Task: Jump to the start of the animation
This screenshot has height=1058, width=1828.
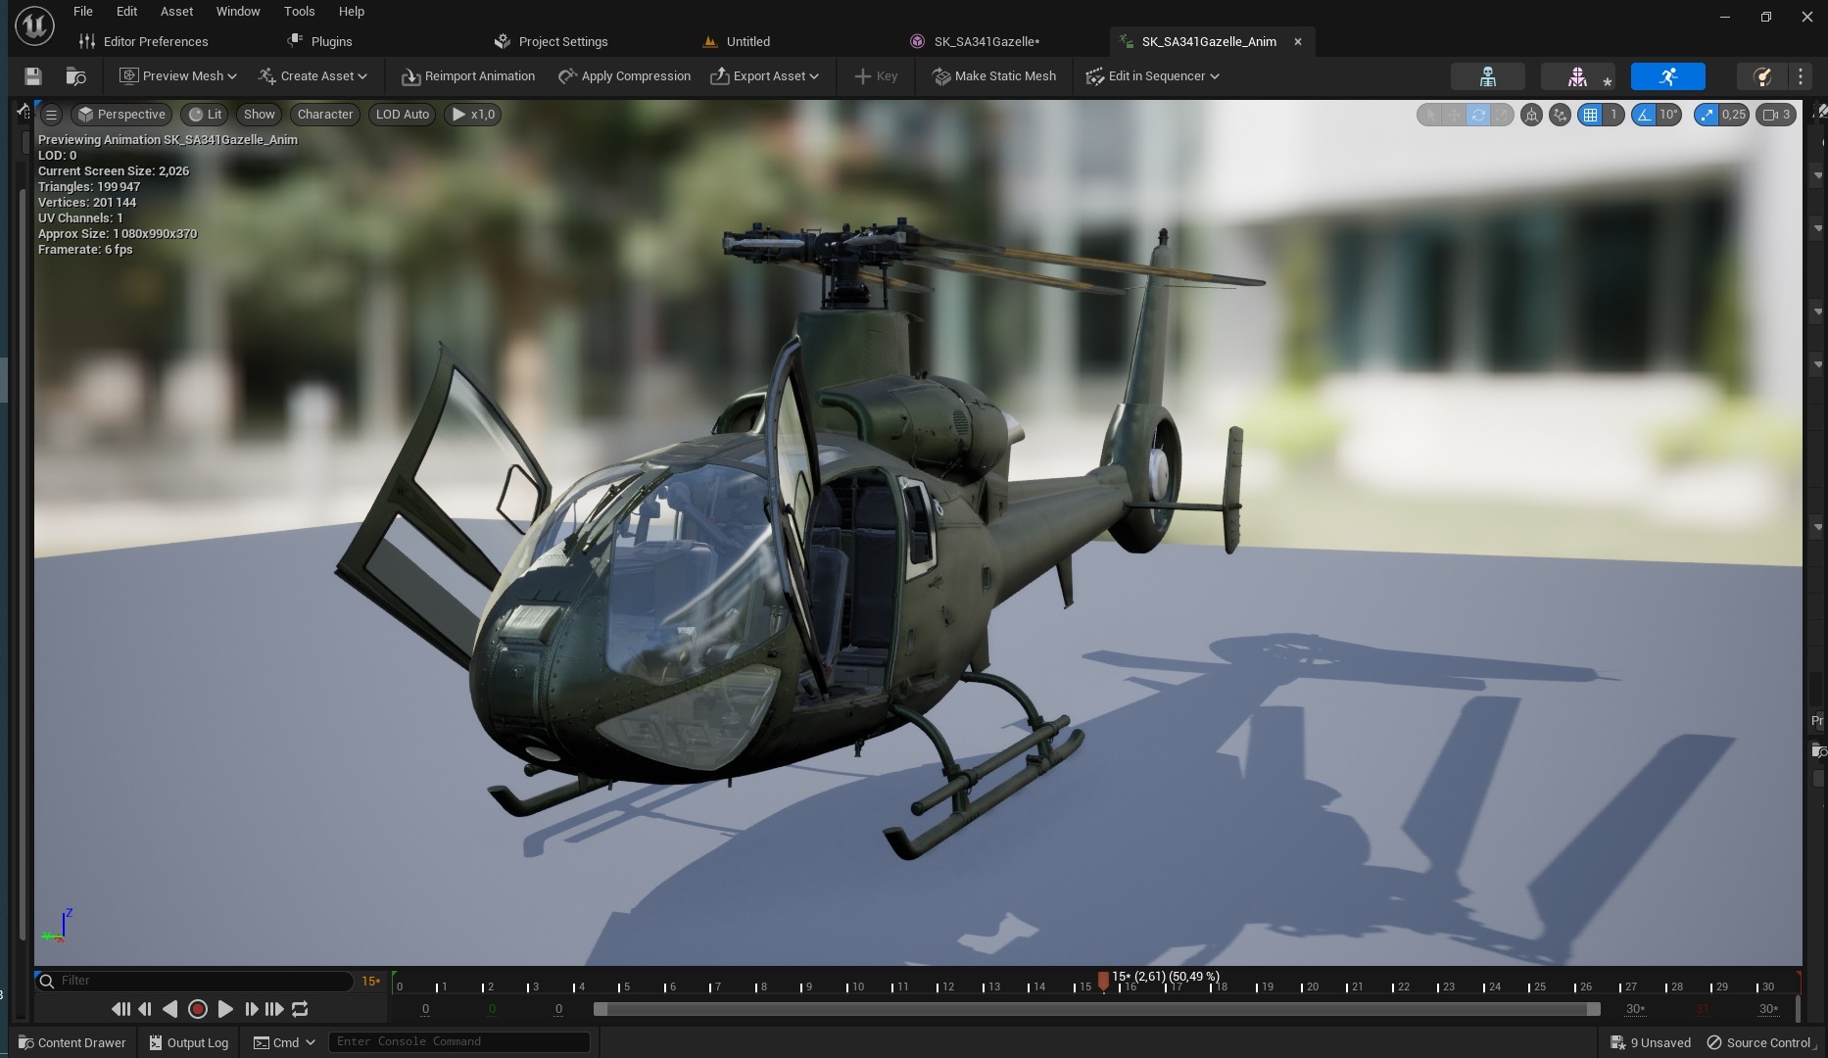Action: (x=120, y=1008)
